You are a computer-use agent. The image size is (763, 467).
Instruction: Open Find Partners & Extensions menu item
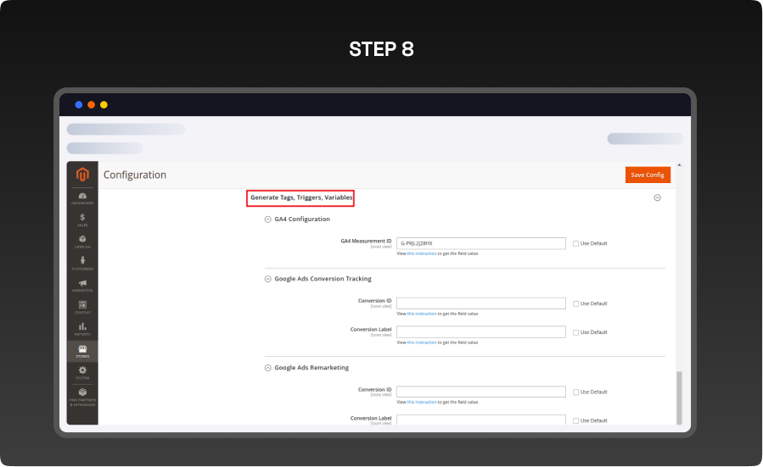82,397
